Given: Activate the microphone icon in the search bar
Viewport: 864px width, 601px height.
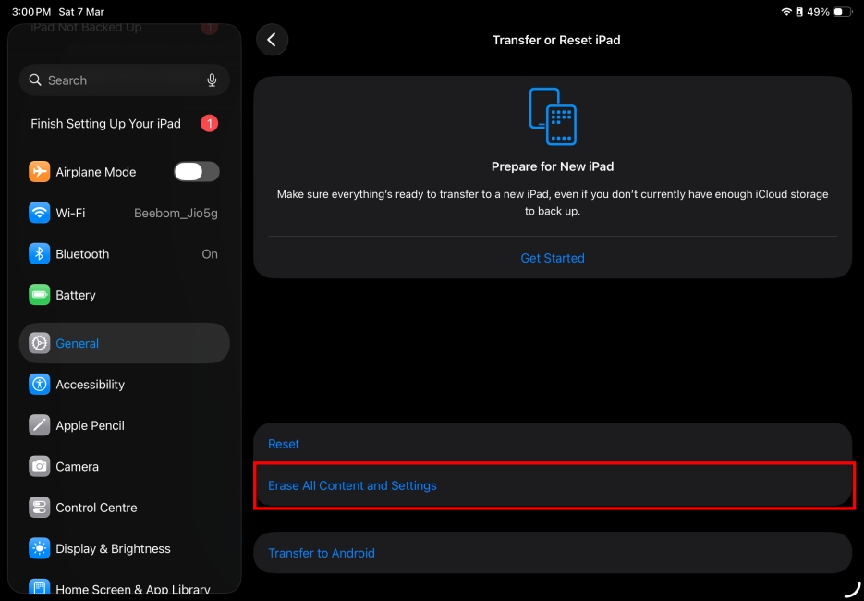Looking at the screenshot, I should pos(211,80).
